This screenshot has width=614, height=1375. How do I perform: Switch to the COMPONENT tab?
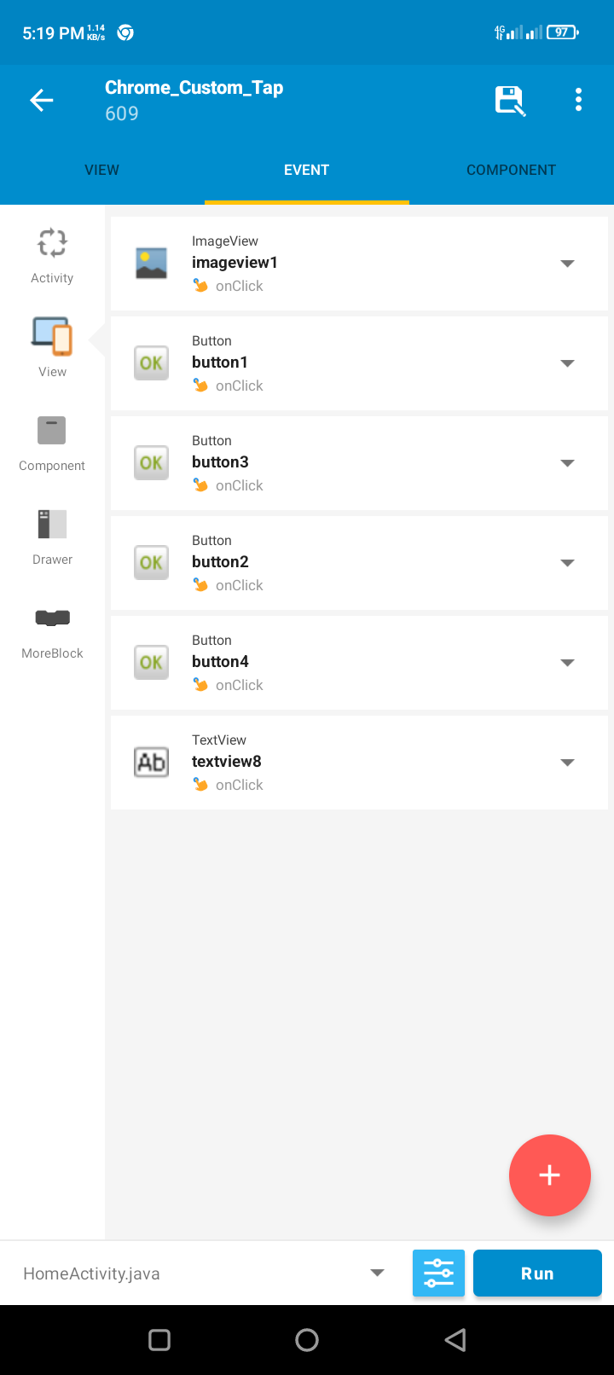(511, 170)
